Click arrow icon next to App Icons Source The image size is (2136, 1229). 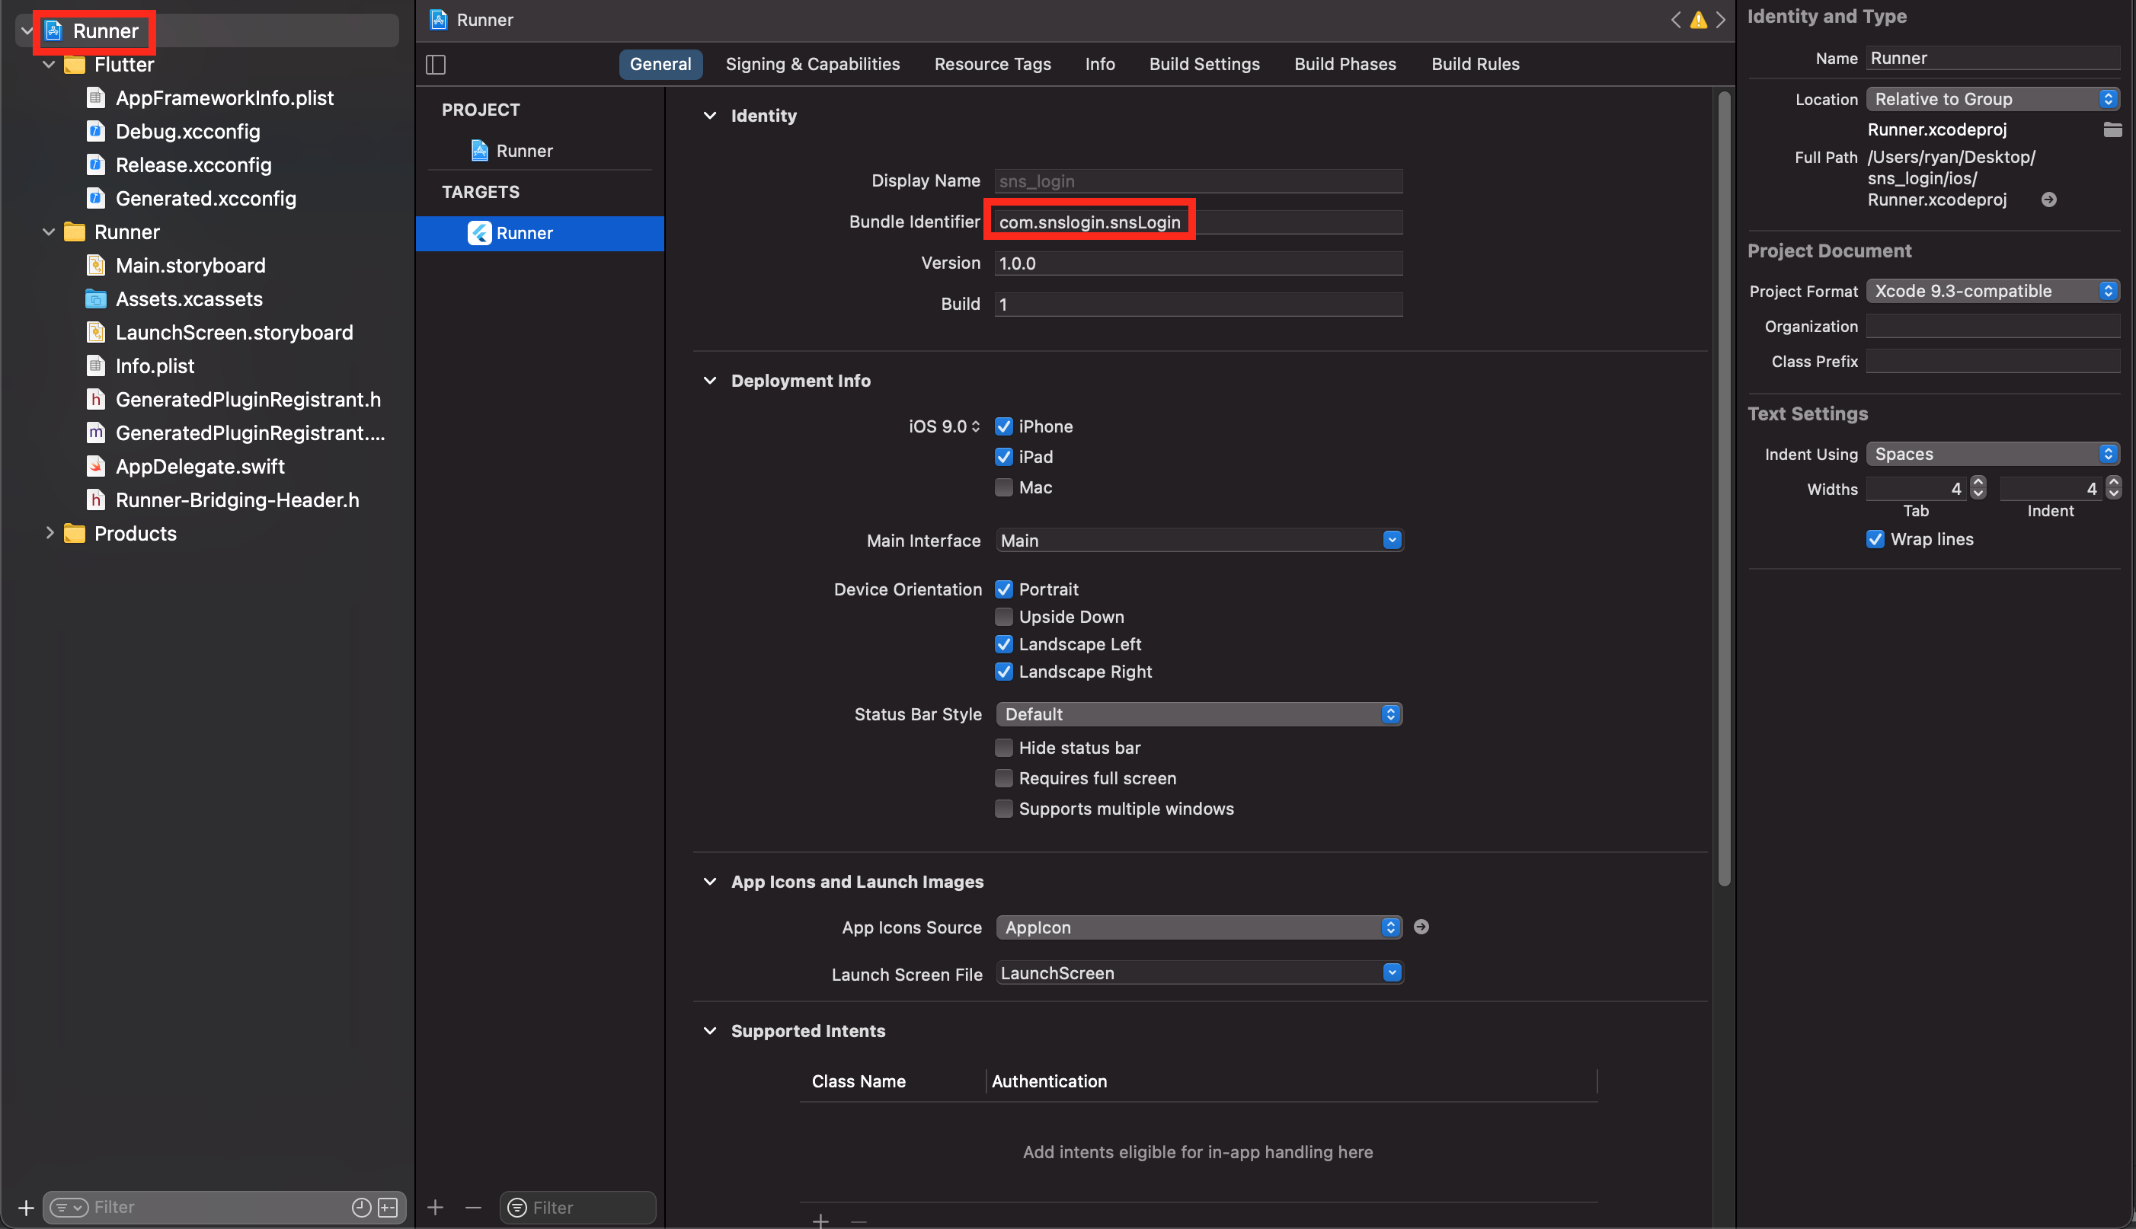click(1421, 927)
